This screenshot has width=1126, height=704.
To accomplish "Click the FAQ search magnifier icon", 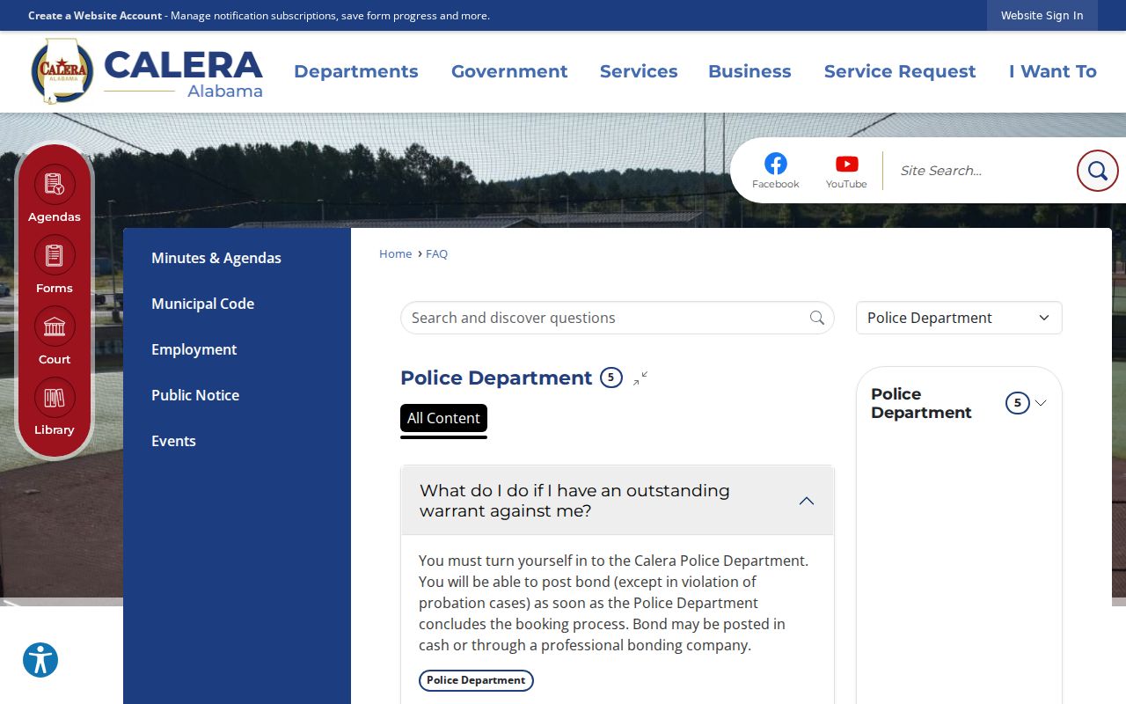I will tap(817, 318).
